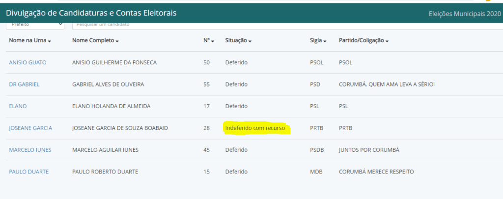Click the Divulgação de Candidaturas header title
This screenshot has height=199, width=503.
(x=91, y=13)
